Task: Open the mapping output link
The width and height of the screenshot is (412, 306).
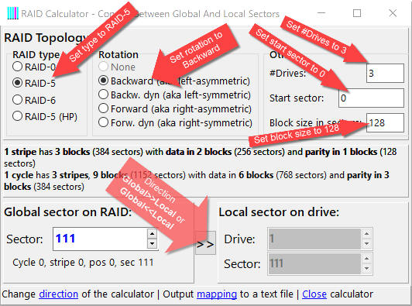Action: point(217,294)
